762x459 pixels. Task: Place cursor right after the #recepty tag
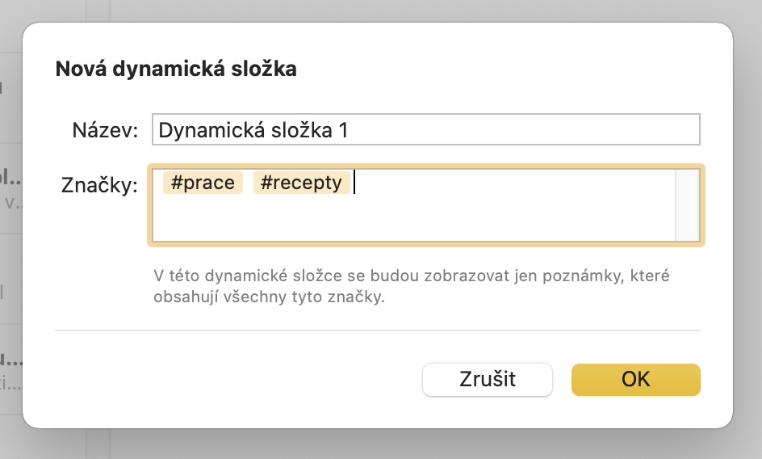point(354,183)
